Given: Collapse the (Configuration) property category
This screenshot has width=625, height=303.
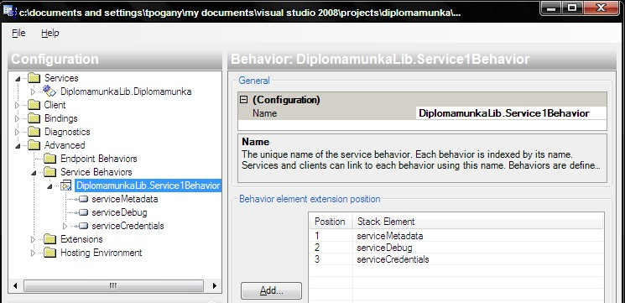Looking at the screenshot, I should point(243,100).
